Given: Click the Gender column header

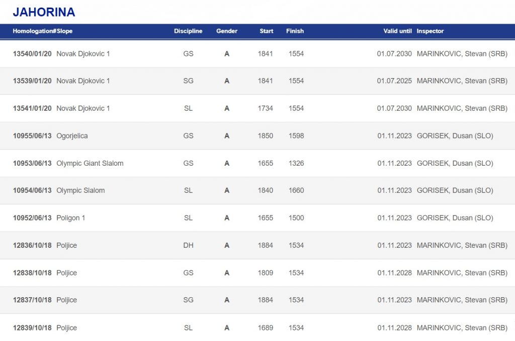Looking at the screenshot, I should [x=227, y=31].
